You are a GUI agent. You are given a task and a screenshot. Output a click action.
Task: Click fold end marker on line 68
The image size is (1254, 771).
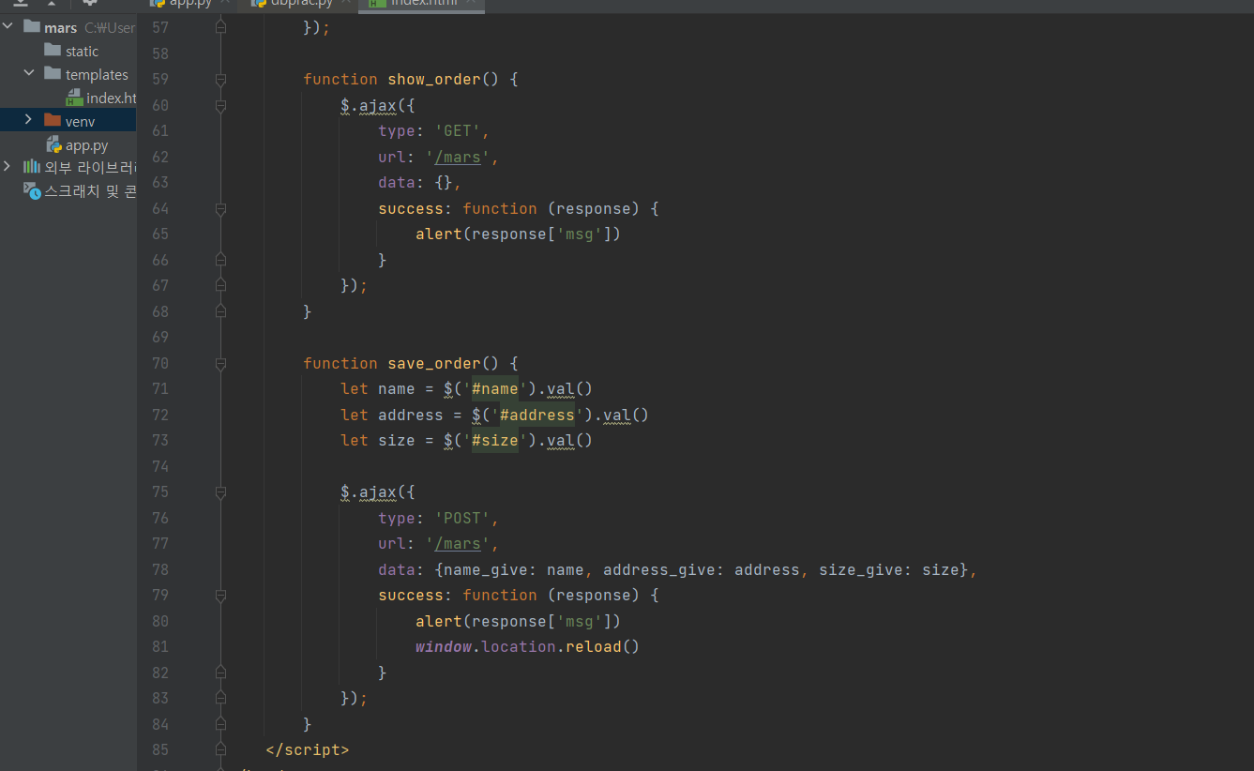pyautogui.click(x=220, y=311)
